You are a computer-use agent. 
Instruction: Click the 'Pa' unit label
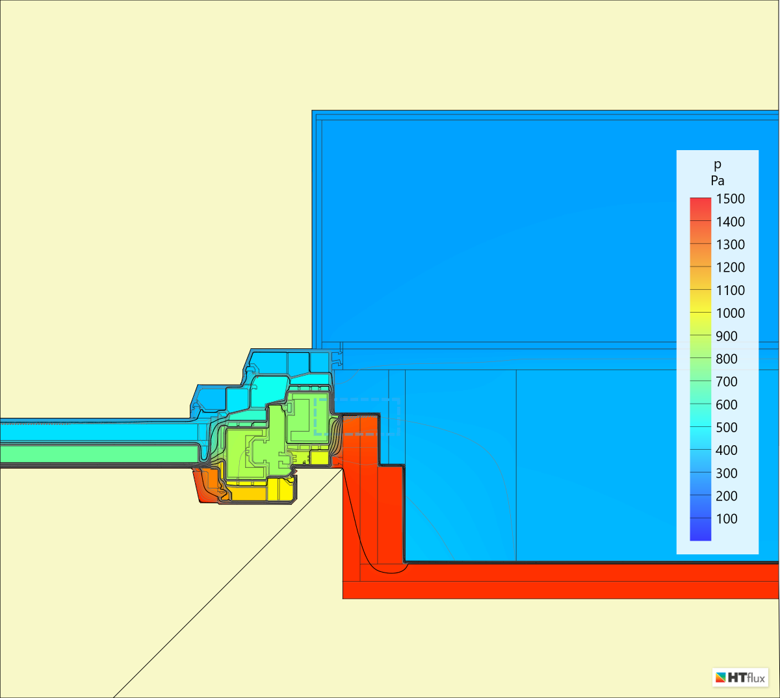pyautogui.click(x=717, y=181)
